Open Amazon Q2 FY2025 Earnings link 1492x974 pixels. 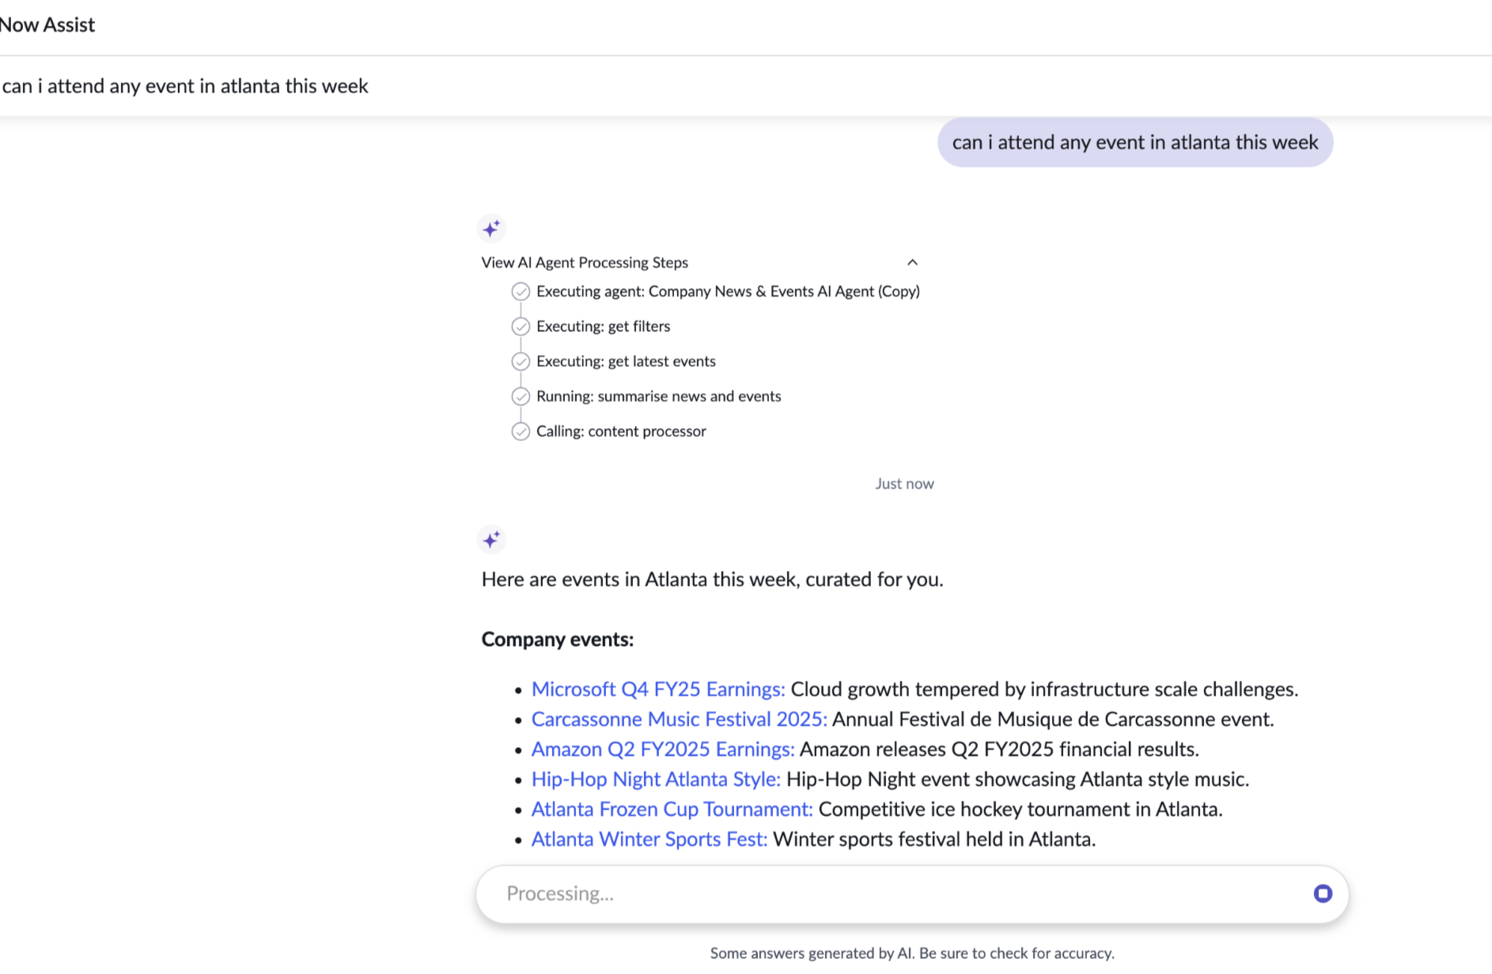point(663,749)
